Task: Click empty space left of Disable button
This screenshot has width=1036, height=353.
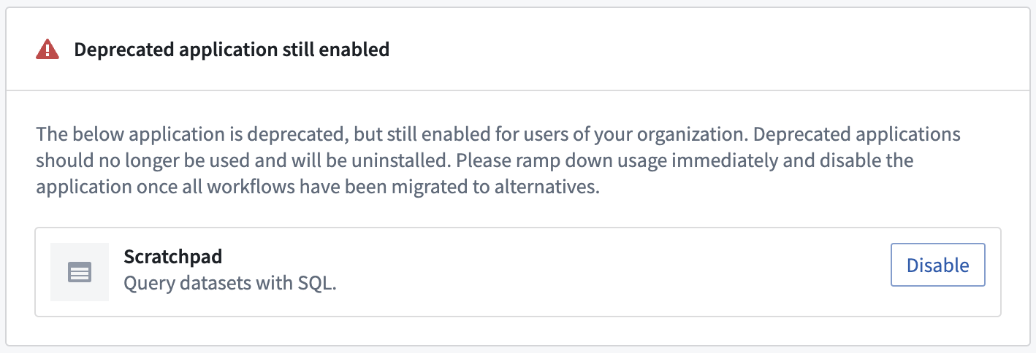Action: point(614,272)
